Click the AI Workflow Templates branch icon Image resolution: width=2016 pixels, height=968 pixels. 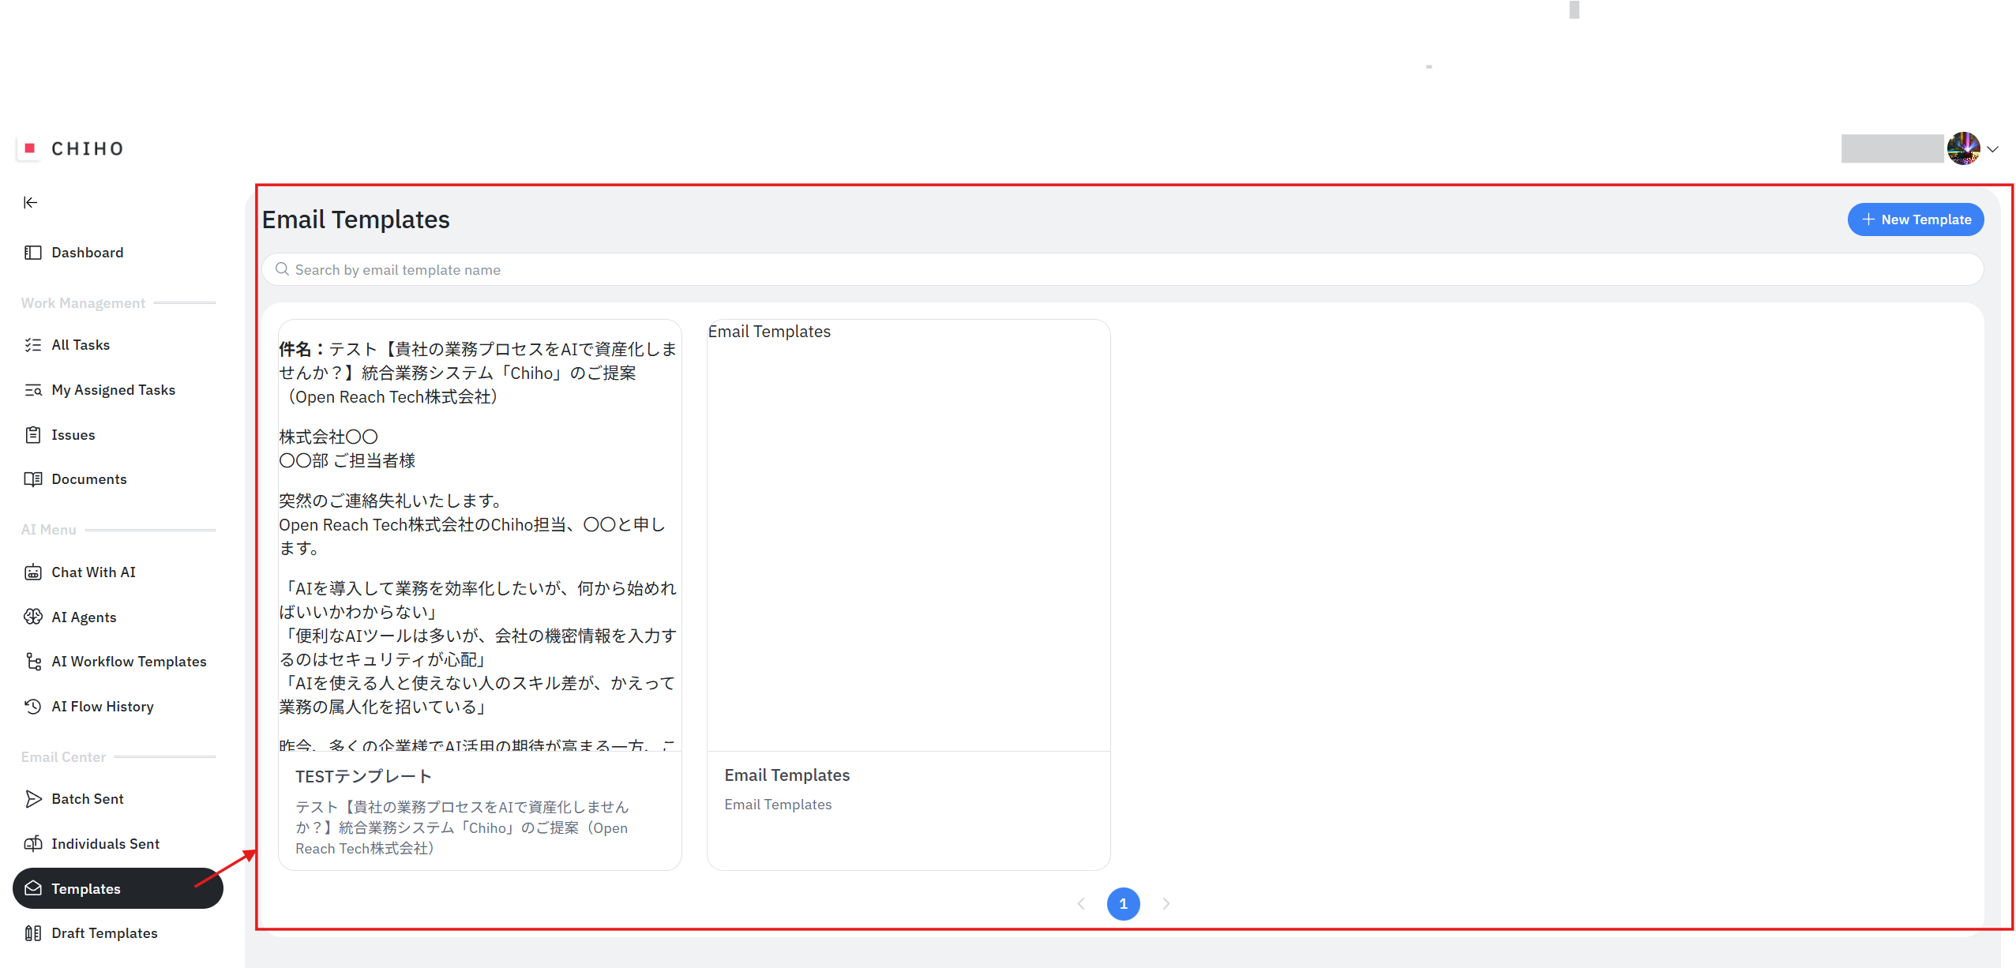(x=32, y=662)
